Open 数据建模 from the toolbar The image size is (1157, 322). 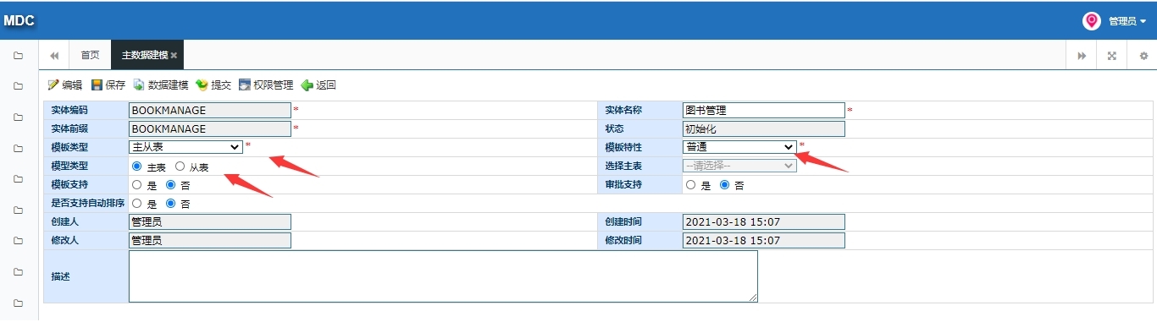coord(161,85)
